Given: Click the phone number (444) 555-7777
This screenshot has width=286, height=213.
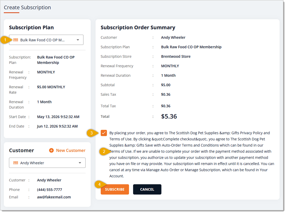Looking at the screenshot, I should 49,190.
